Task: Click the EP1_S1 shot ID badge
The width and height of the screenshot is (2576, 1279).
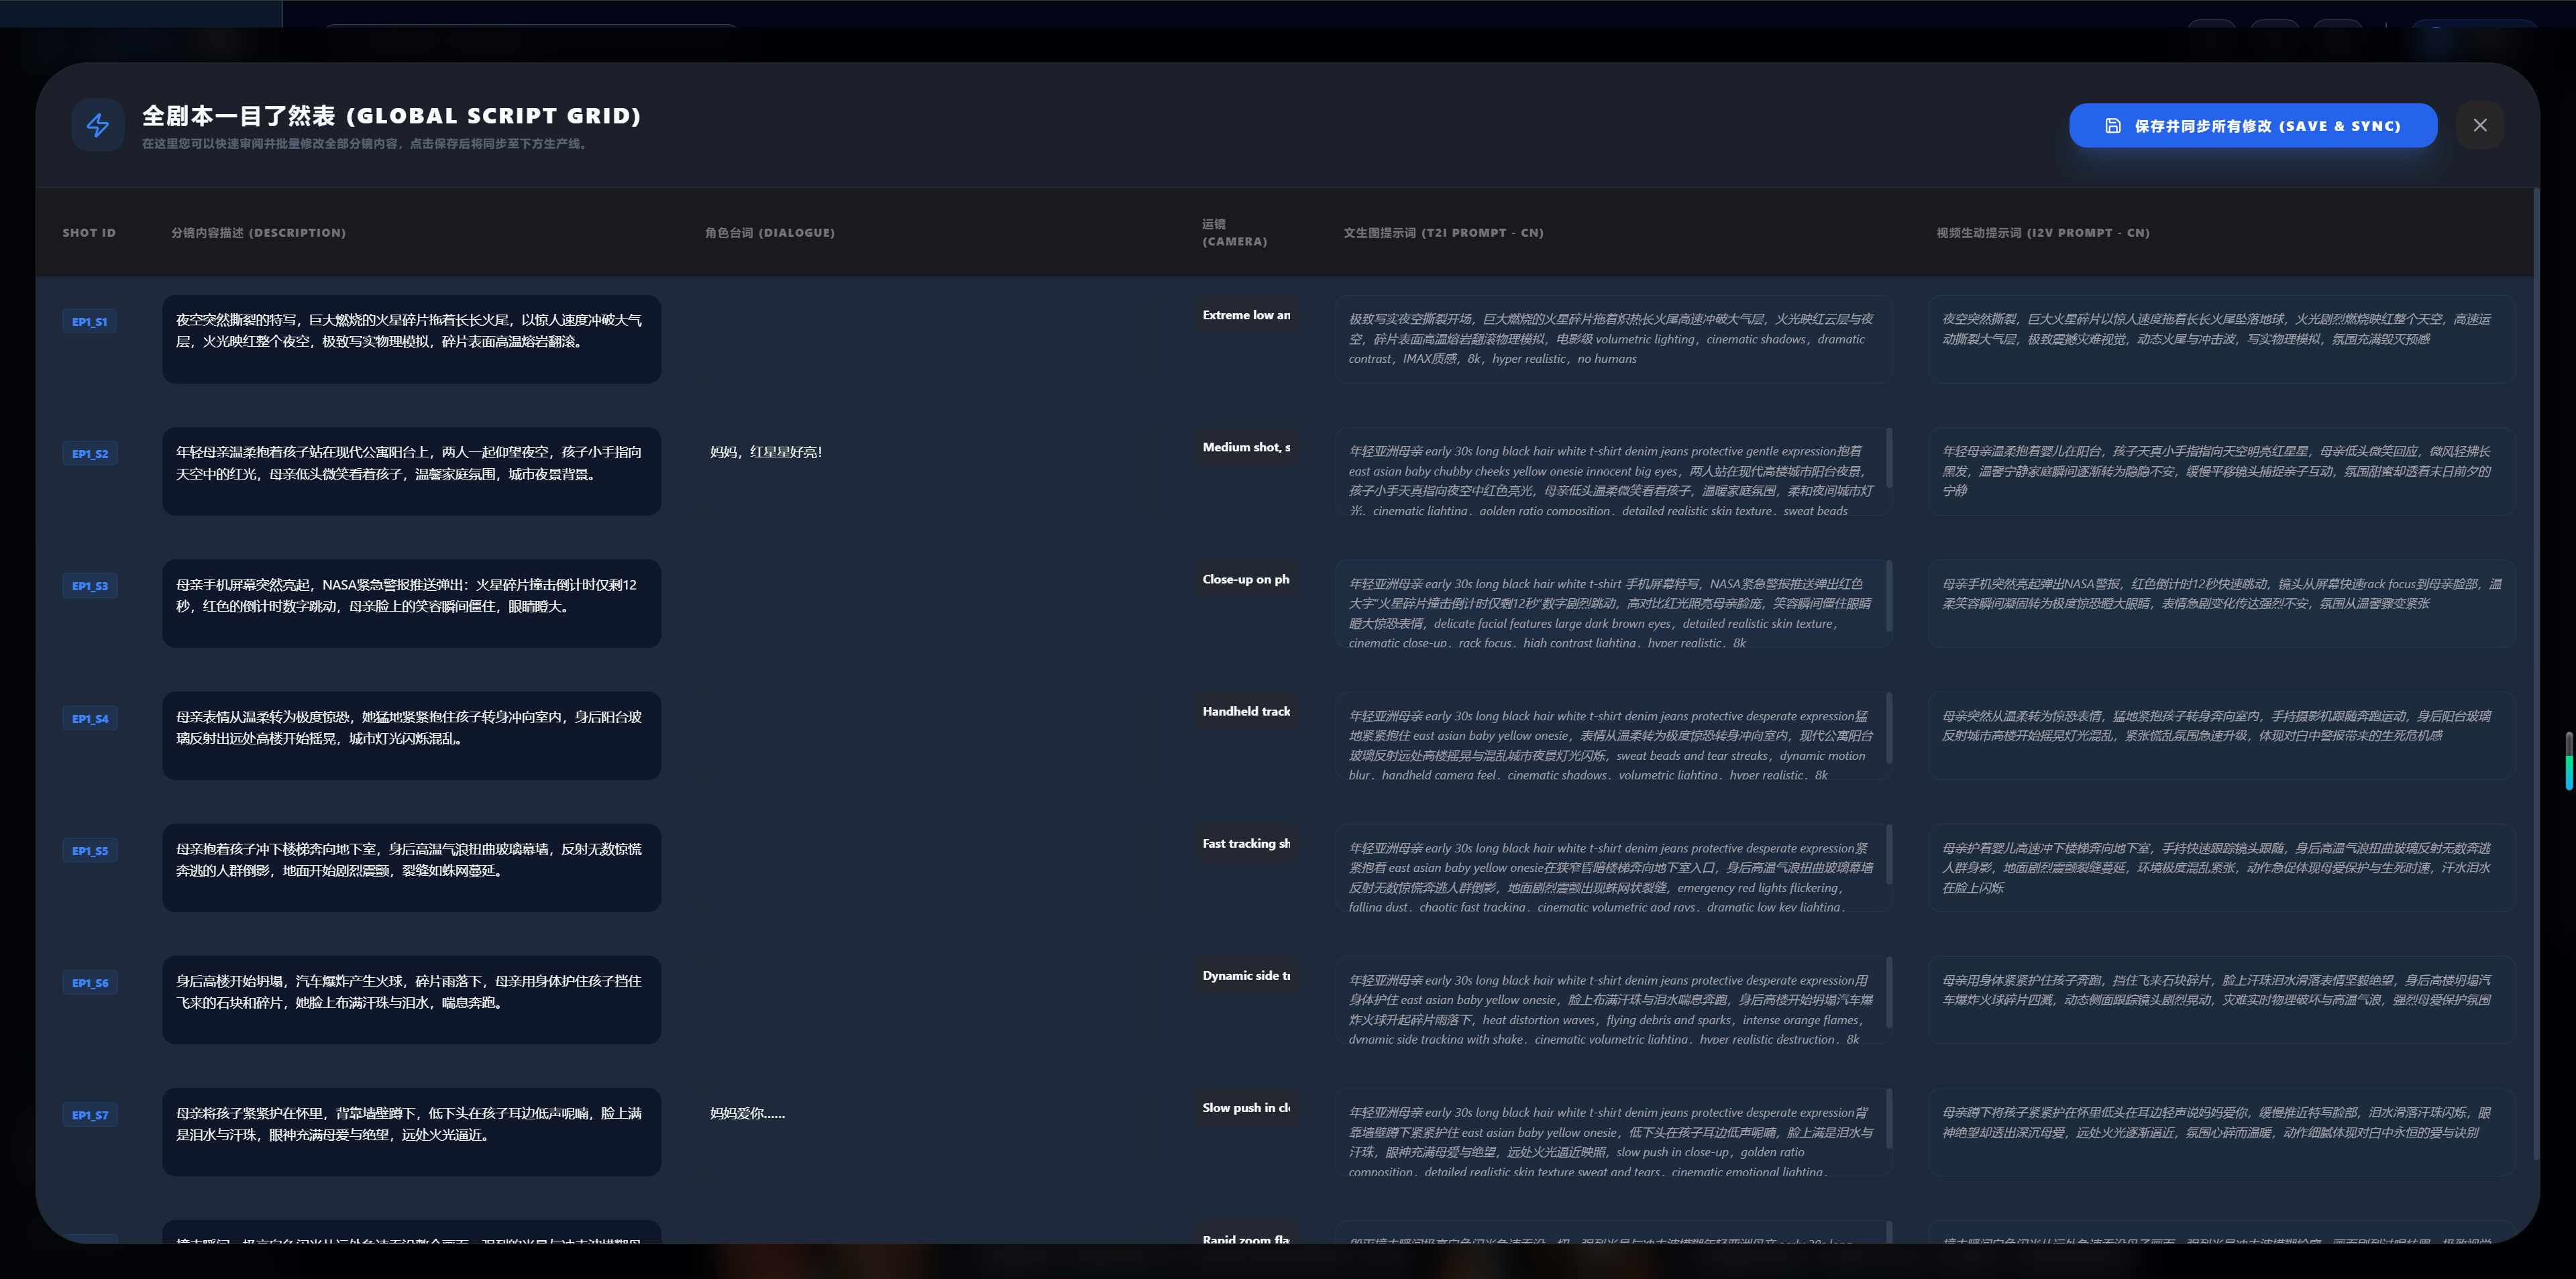Action: coord(89,322)
